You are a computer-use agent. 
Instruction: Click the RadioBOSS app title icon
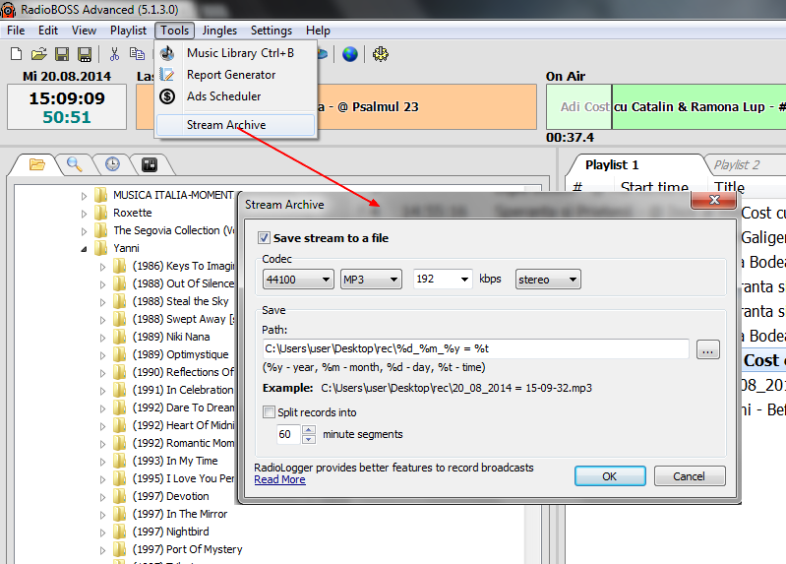(x=8, y=9)
